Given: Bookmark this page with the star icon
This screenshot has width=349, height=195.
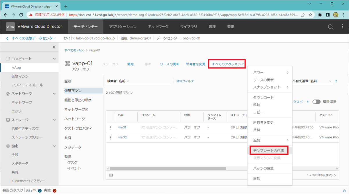Looking at the screenshot, I should tap(310, 14).
